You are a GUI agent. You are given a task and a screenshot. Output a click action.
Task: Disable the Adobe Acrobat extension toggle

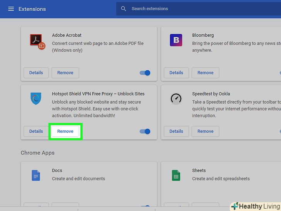point(145,73)
